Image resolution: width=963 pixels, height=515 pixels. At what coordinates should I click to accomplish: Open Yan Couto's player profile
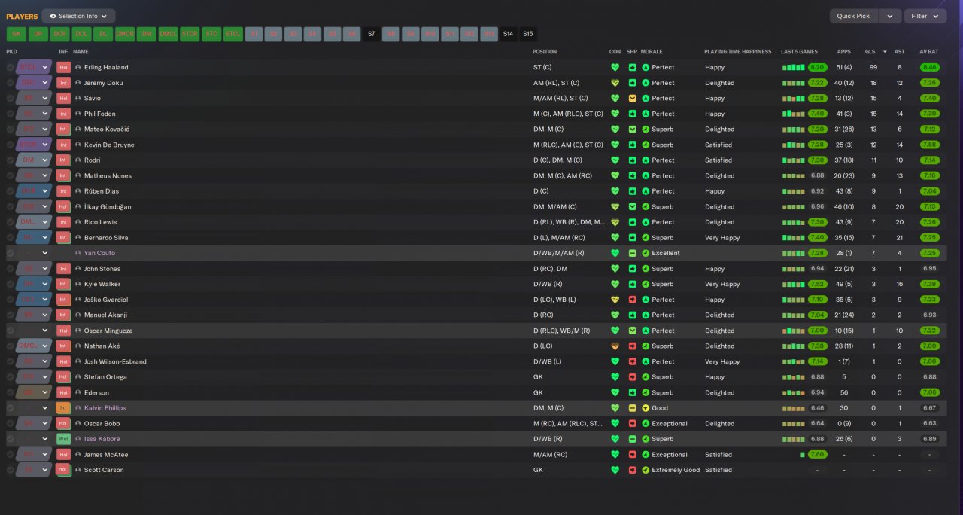point(99,253)
